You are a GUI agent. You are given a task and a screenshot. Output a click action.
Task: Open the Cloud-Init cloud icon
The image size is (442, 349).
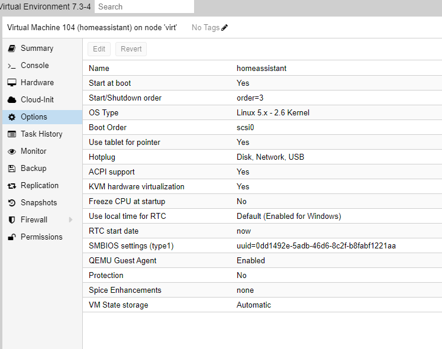pyautogui.click(x=12, y=100)
